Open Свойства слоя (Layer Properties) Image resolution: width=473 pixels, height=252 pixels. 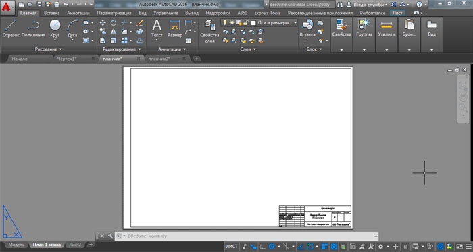click(209, 31)
